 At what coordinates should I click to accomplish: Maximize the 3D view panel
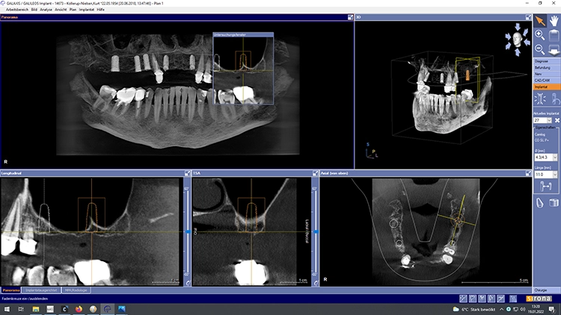click(x=527, y=17)
